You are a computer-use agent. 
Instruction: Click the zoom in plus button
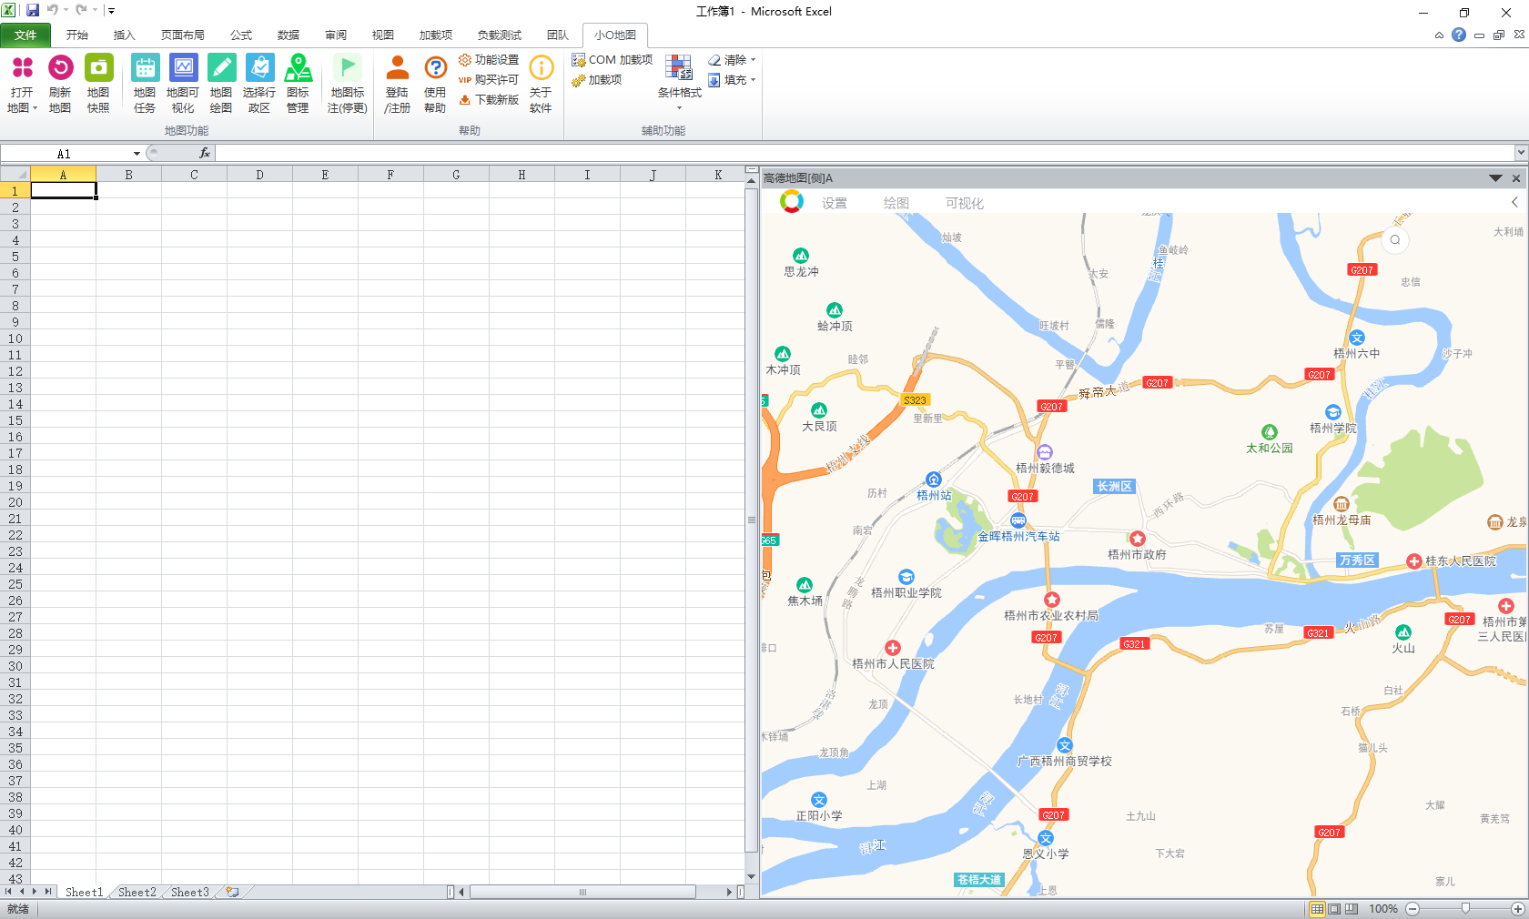tap(1518, 909)
